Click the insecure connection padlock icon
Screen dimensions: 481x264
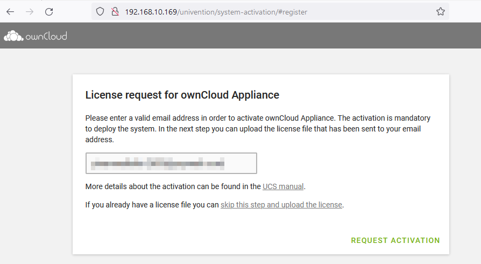115,11
